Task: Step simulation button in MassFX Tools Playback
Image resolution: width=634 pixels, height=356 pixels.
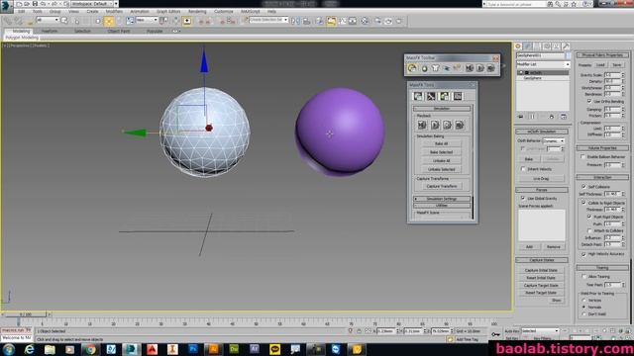Action: click(x=460, y=125)
